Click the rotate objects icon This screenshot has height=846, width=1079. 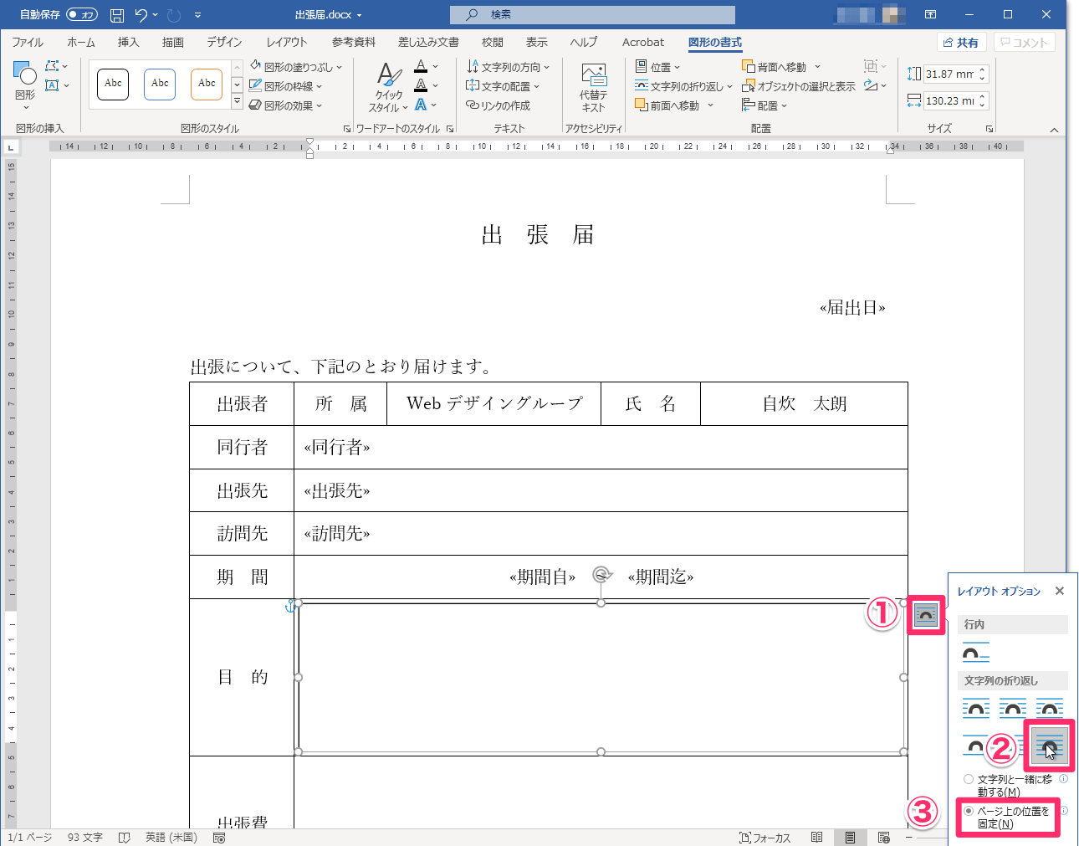[x=871, y=85]
